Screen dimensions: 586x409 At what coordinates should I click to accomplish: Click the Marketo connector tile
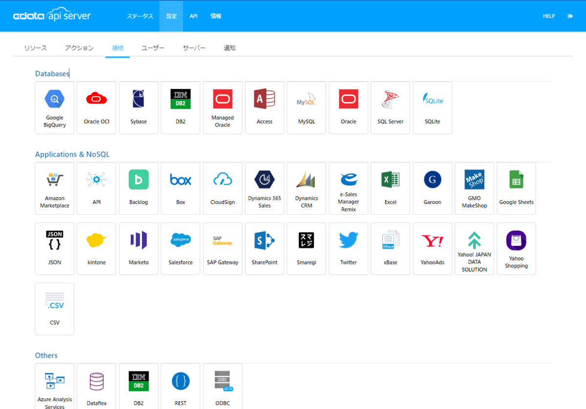tap(139, 249)
